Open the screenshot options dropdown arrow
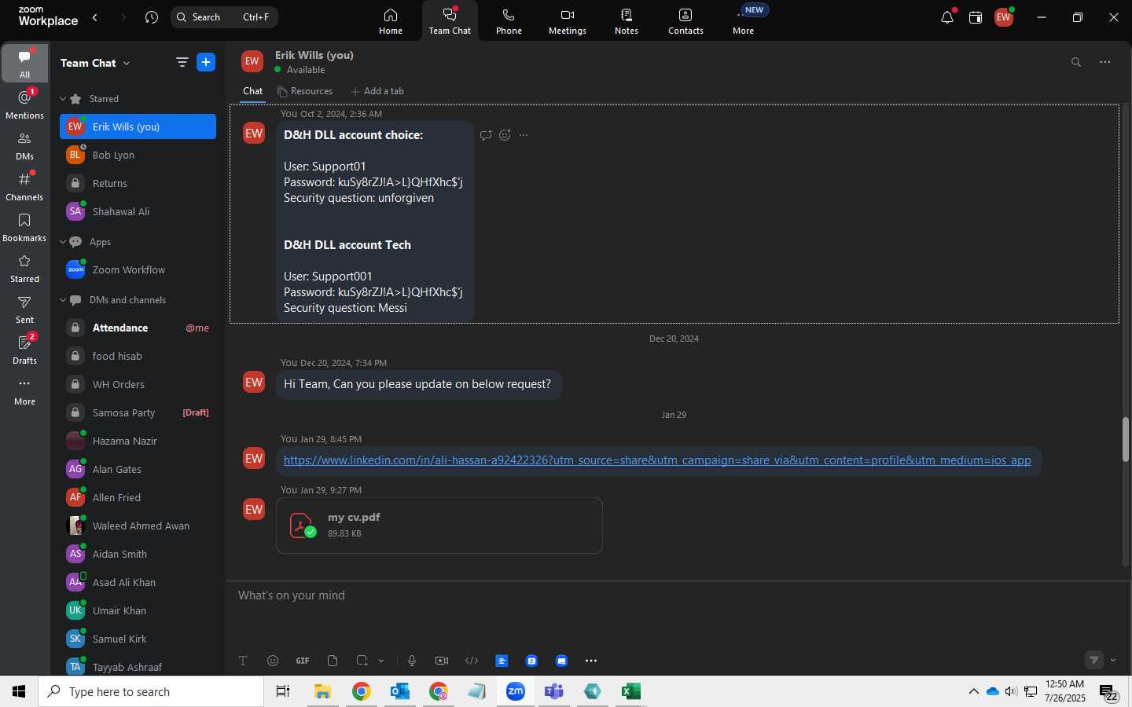1132x707 pixels. [x=381, y=661]
